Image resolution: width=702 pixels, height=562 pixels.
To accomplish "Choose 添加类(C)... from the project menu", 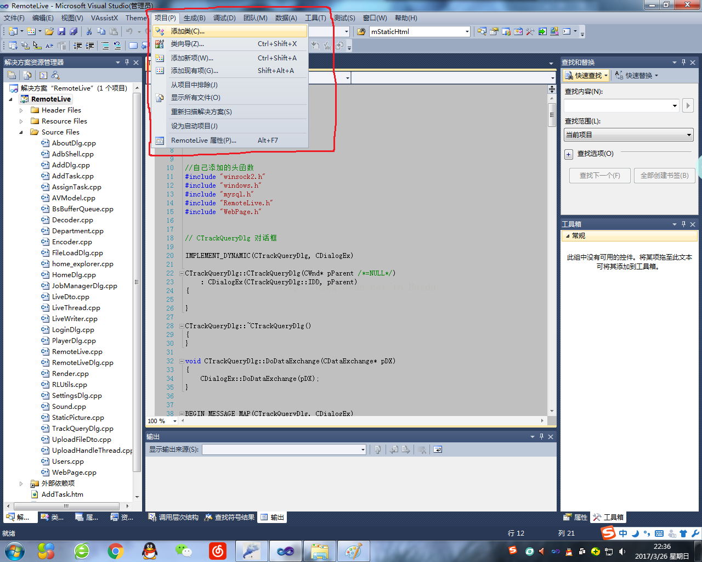I will [x=230, y=31].
